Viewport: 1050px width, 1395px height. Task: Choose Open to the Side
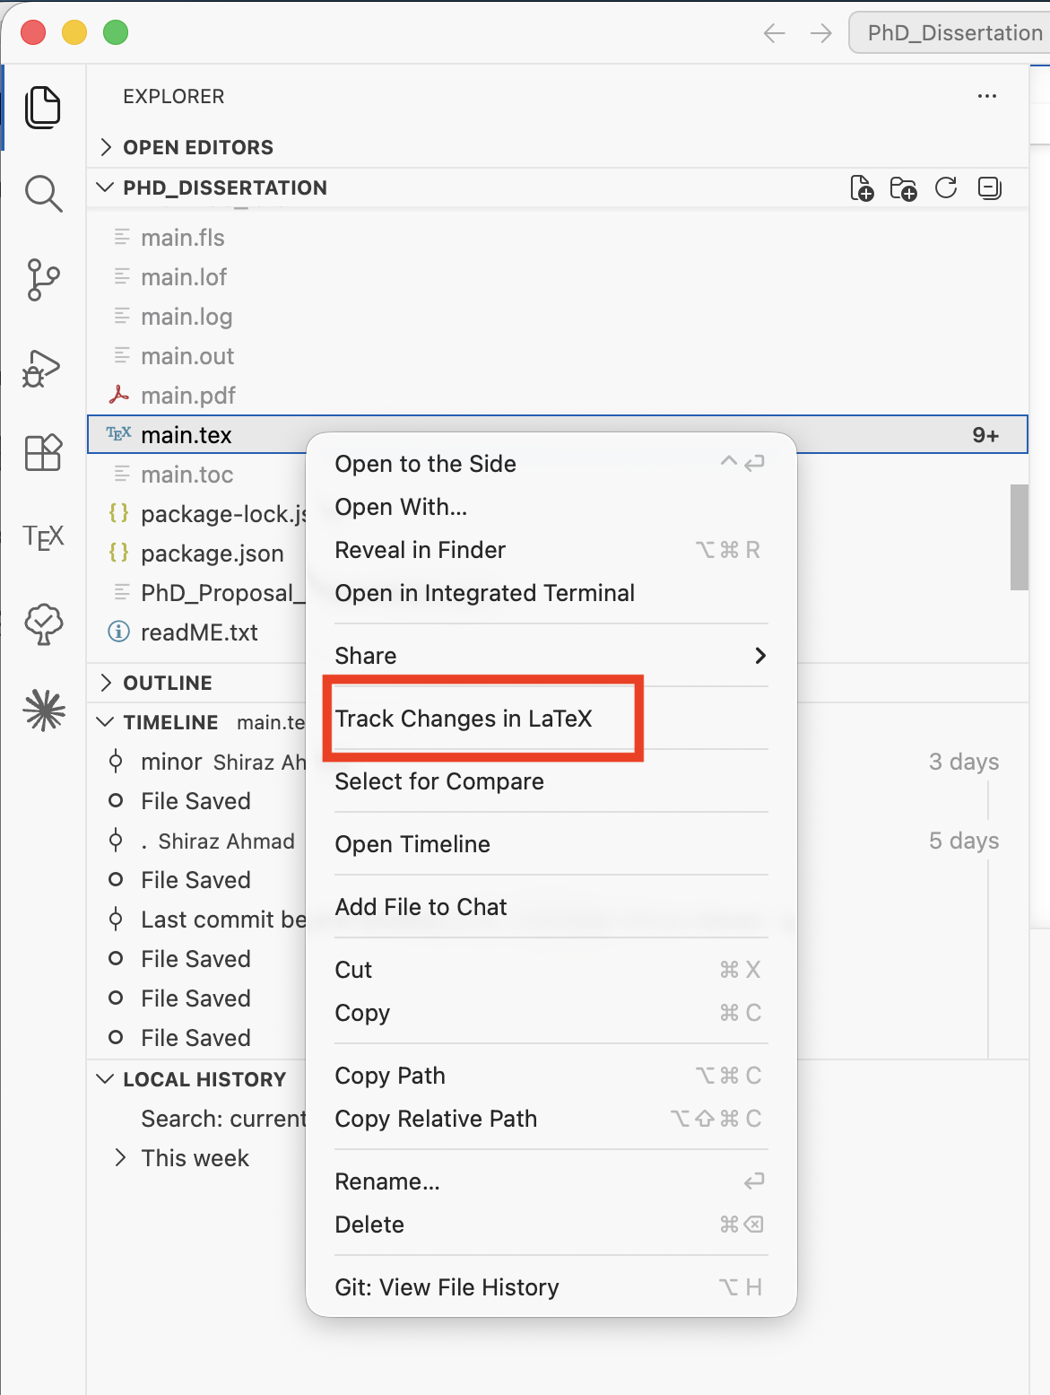point(551,464)
